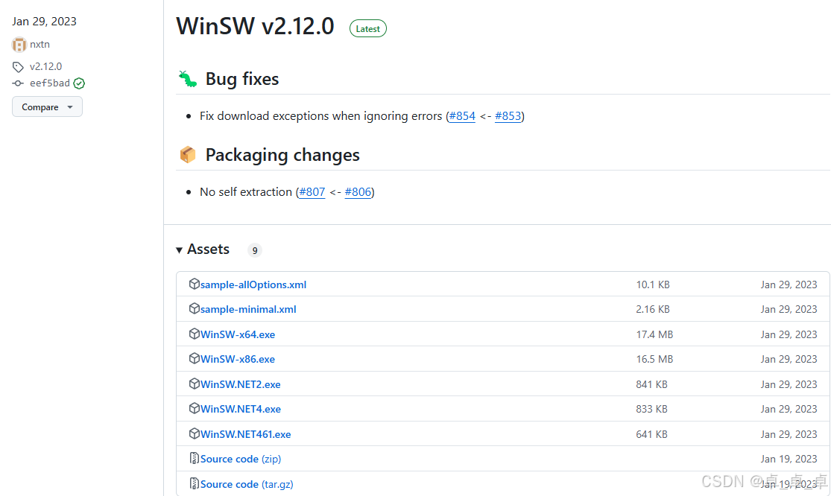
Task: Collapse the Assets section triangle
Action: 179,249
